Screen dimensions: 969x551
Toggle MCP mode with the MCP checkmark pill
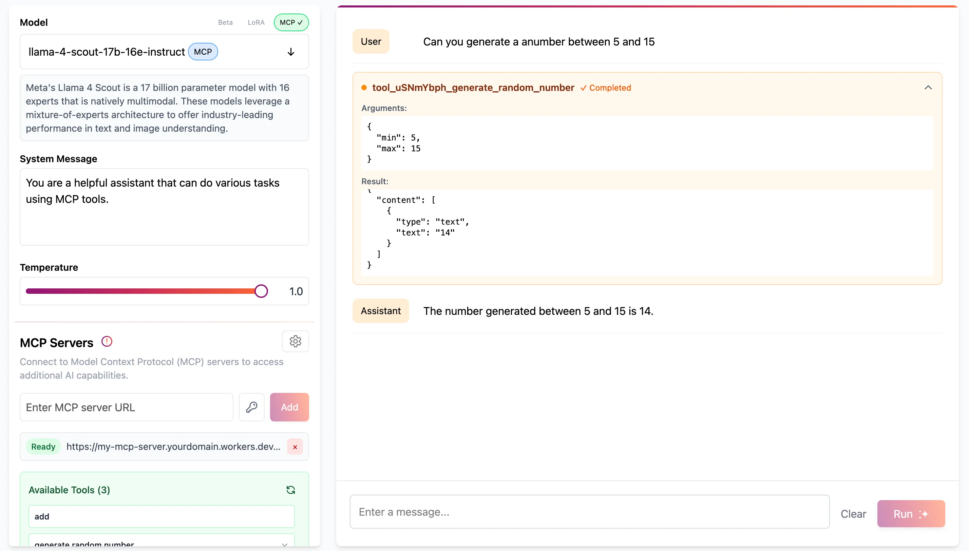pyautogui.click(x=291, y=22)
